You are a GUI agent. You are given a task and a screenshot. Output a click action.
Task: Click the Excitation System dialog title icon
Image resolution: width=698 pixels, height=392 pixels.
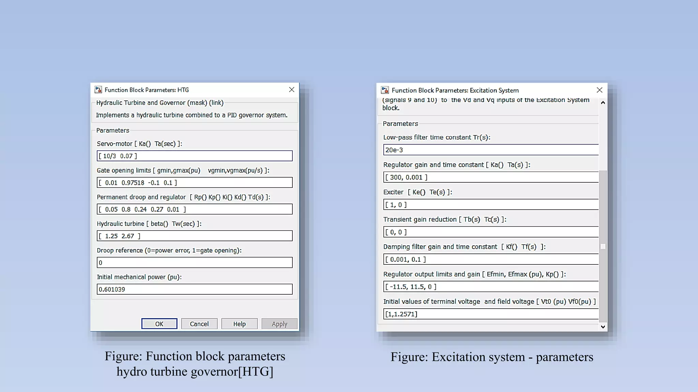pyautogui.click(x=385, y=90)
